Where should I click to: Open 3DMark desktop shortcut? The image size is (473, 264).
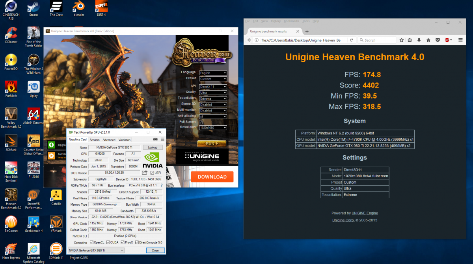[x=11, y=143]
